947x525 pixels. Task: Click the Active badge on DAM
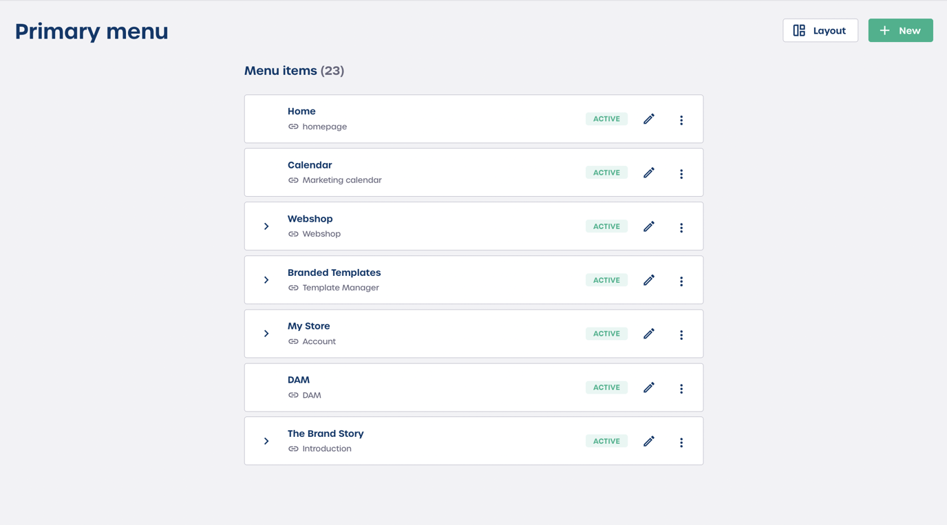click(606, 387)
